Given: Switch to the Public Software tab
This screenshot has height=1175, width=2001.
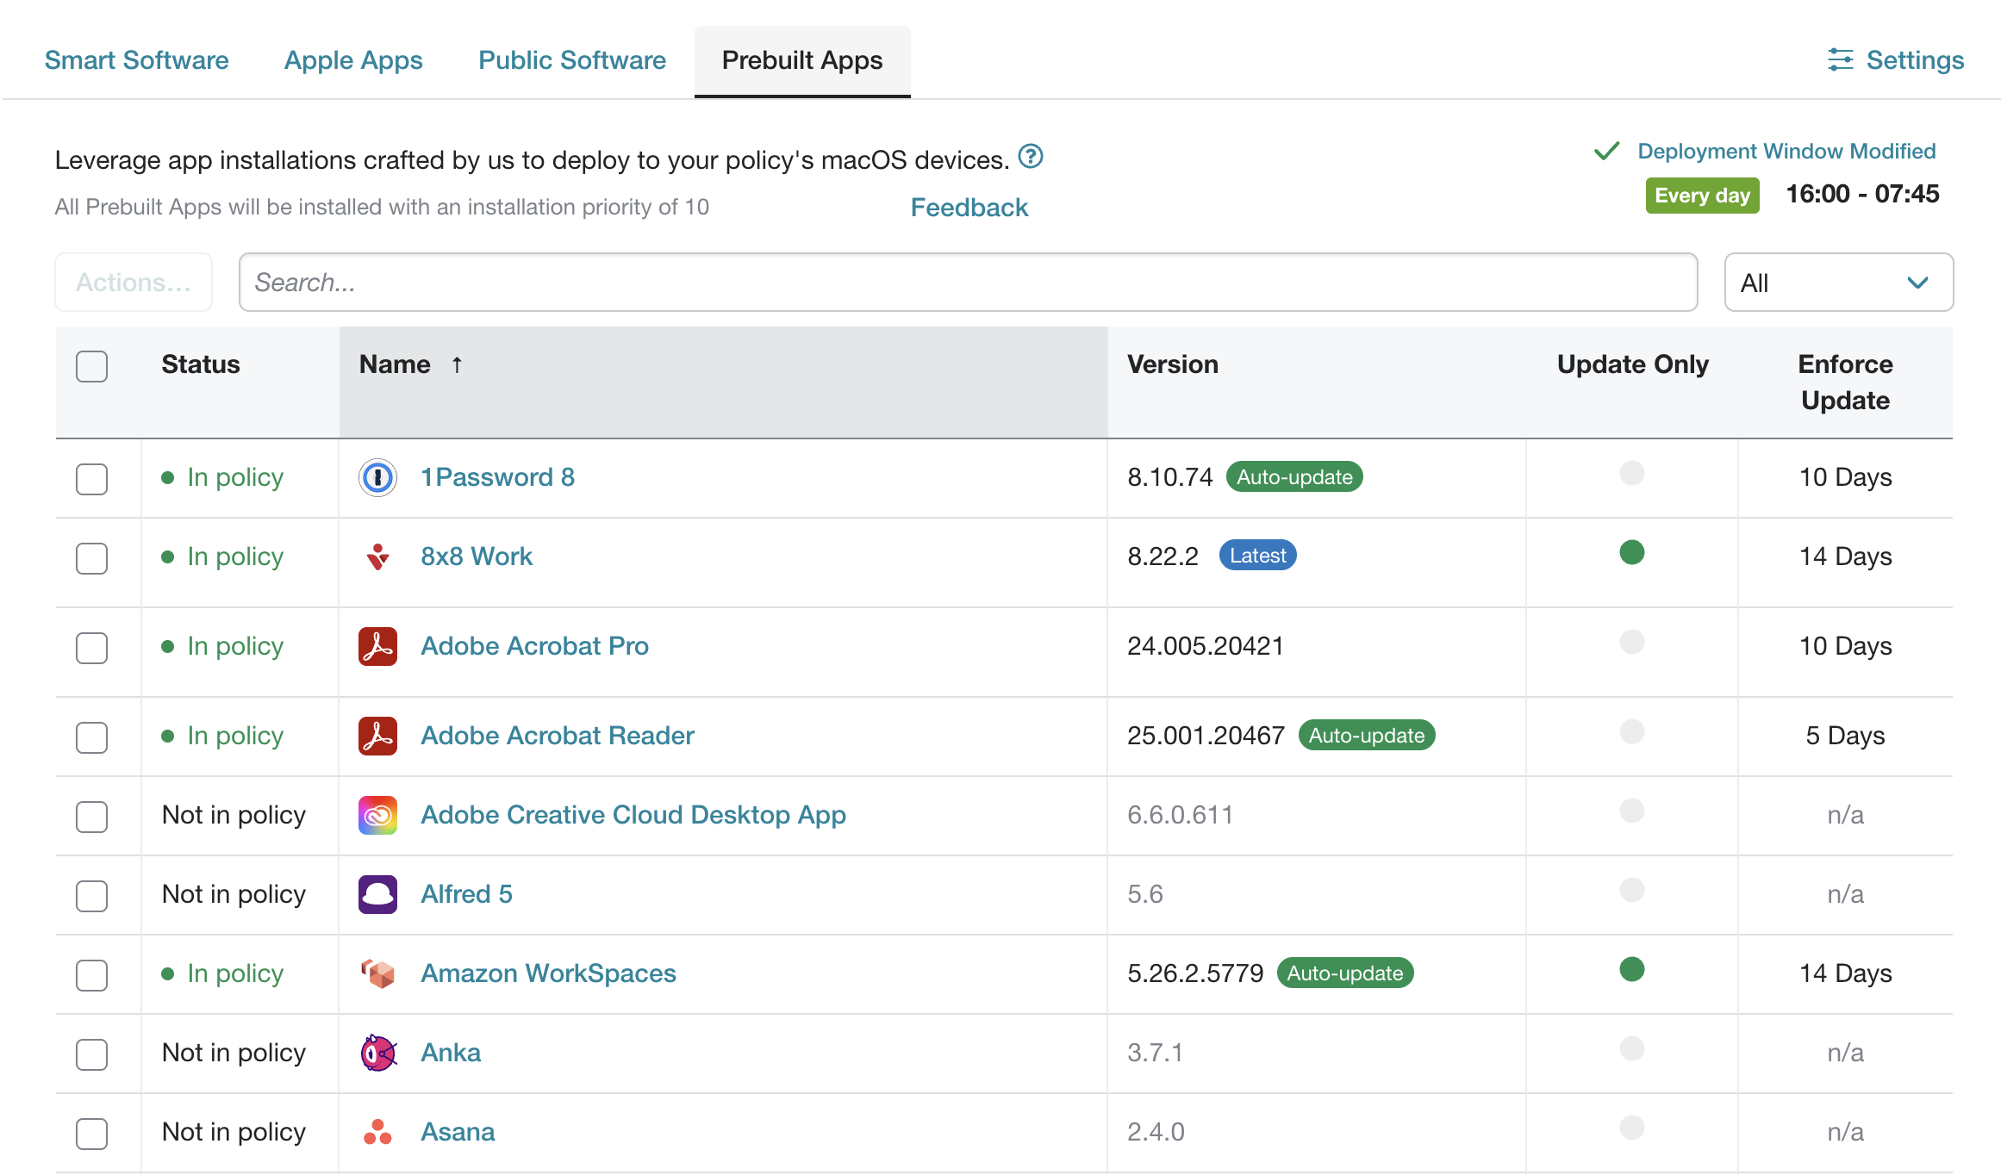Looking at the screenshot, I should 572,60.
